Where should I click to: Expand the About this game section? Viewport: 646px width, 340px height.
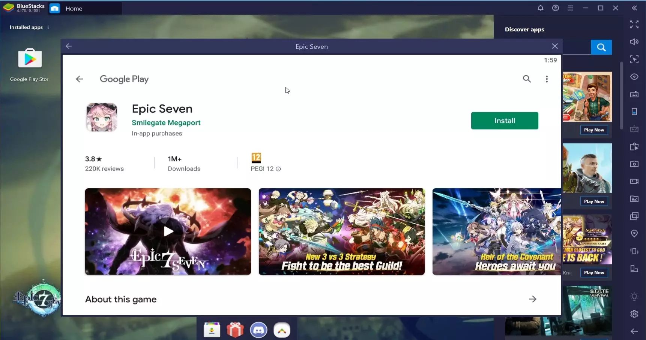click(x=532, y=299)
